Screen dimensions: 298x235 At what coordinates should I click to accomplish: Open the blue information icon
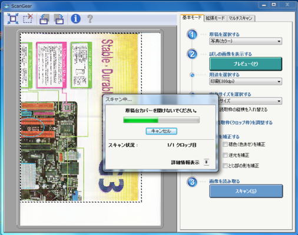tap(75, 19)
